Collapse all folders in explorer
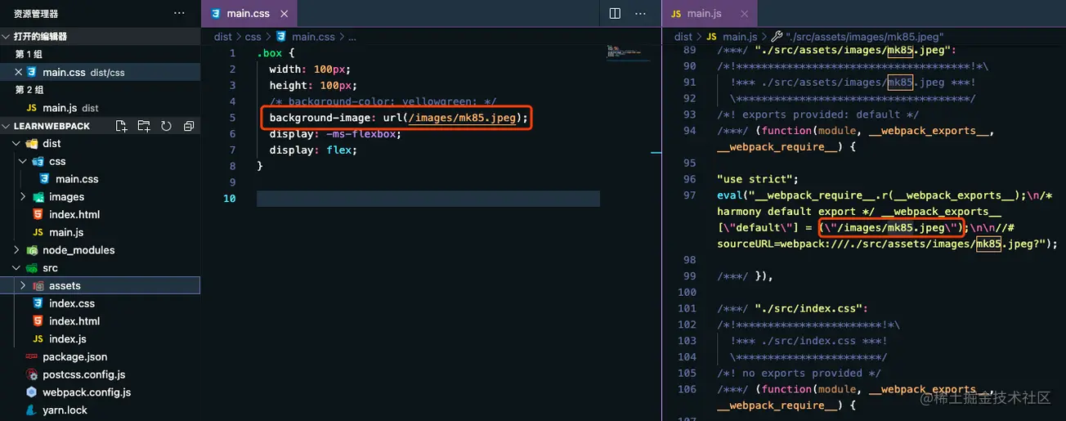 (x=188, y=126)
